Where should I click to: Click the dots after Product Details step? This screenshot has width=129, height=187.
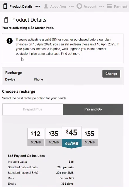click(38, 6)
